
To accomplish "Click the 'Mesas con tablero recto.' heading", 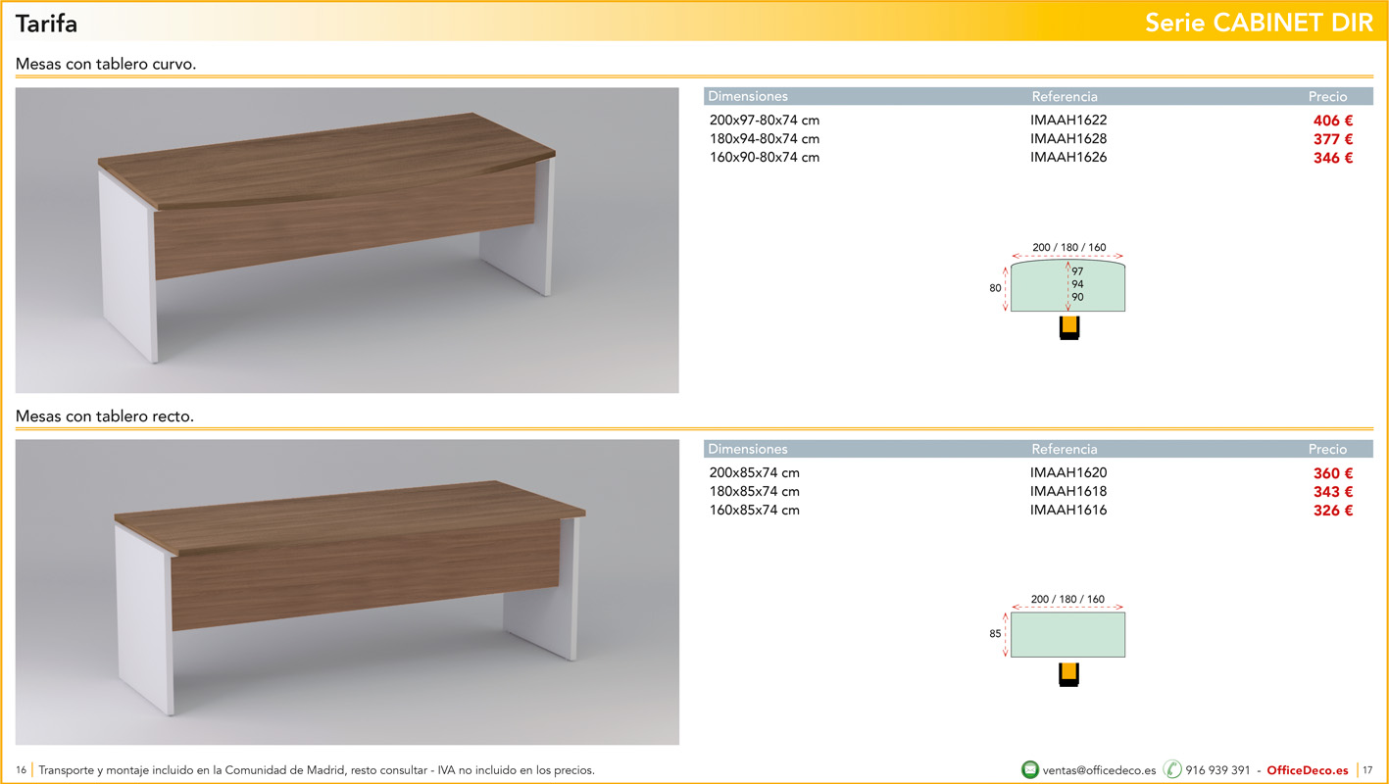I will point(105,416).
